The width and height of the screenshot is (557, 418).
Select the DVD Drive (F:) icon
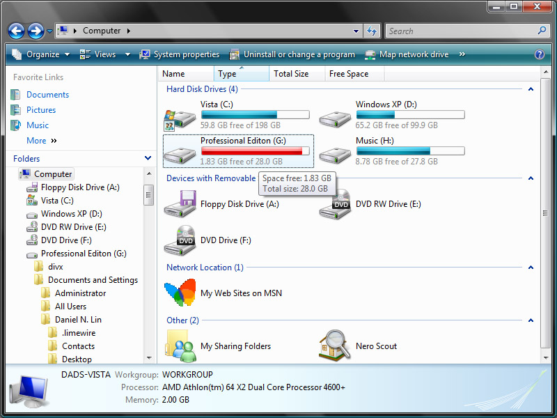point(180,240)
